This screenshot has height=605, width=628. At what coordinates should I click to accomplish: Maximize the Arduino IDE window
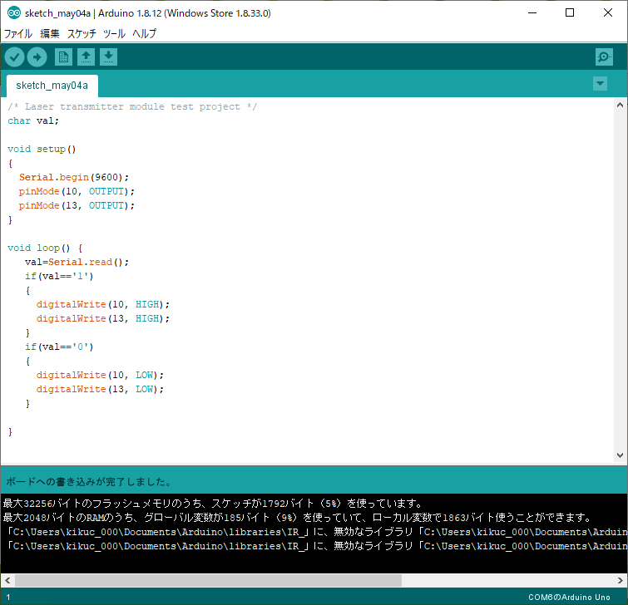click(570, 13)
